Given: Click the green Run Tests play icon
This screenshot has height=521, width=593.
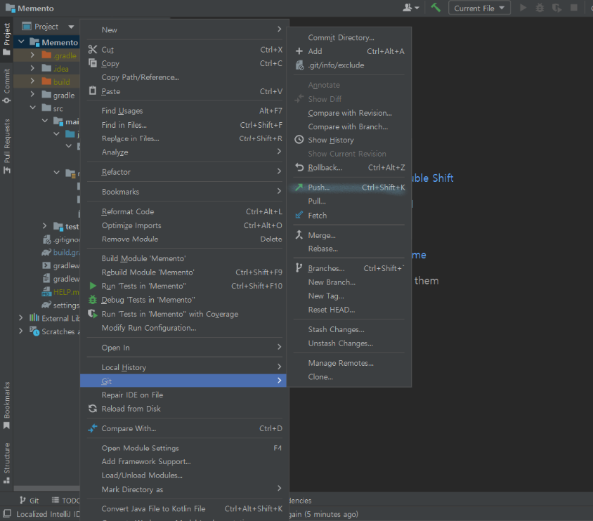Looking at the screenshot, I should (x=93, y=286).
